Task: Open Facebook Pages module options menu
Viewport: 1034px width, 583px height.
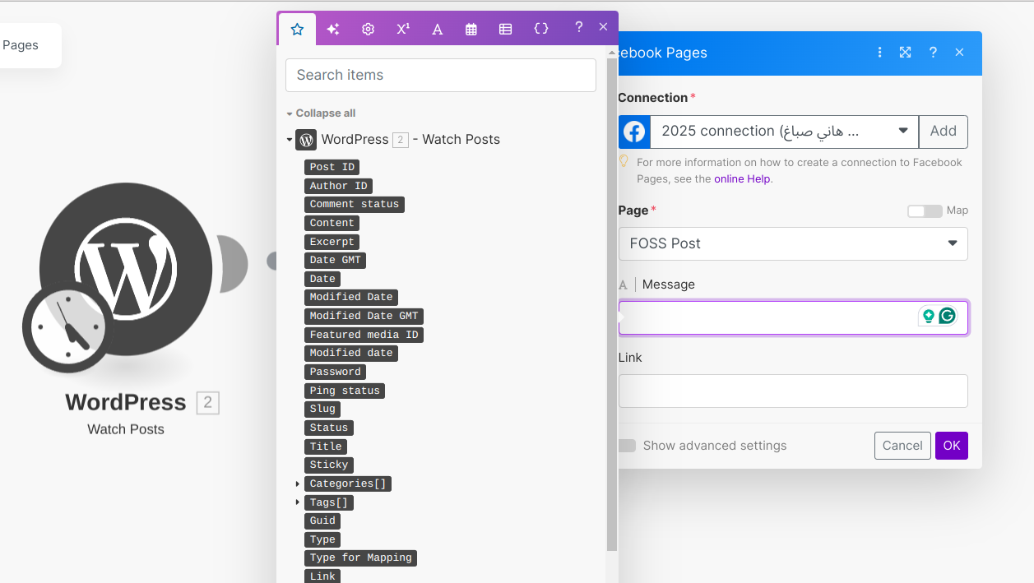Action: tap(879, 53)
